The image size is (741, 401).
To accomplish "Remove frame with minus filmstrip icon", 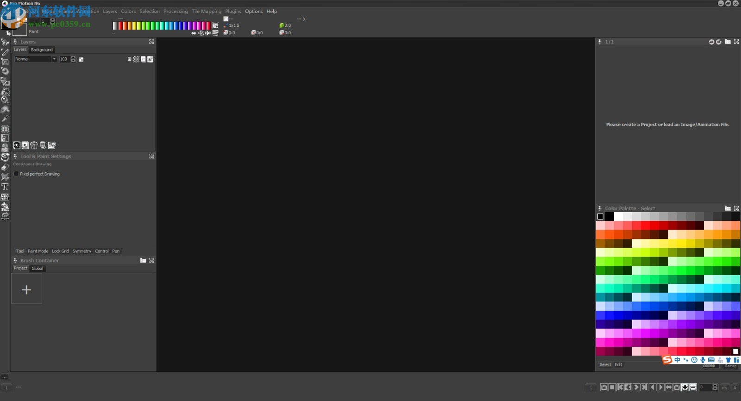I will coord(693,388).
